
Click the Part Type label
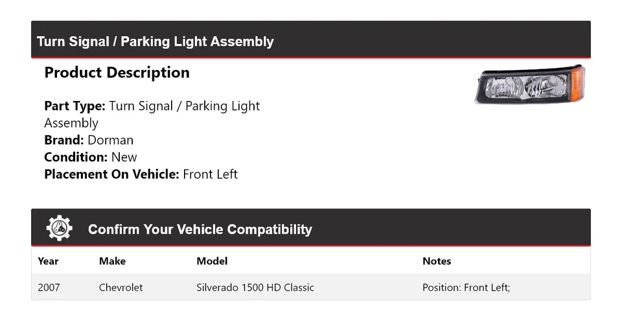75,106
